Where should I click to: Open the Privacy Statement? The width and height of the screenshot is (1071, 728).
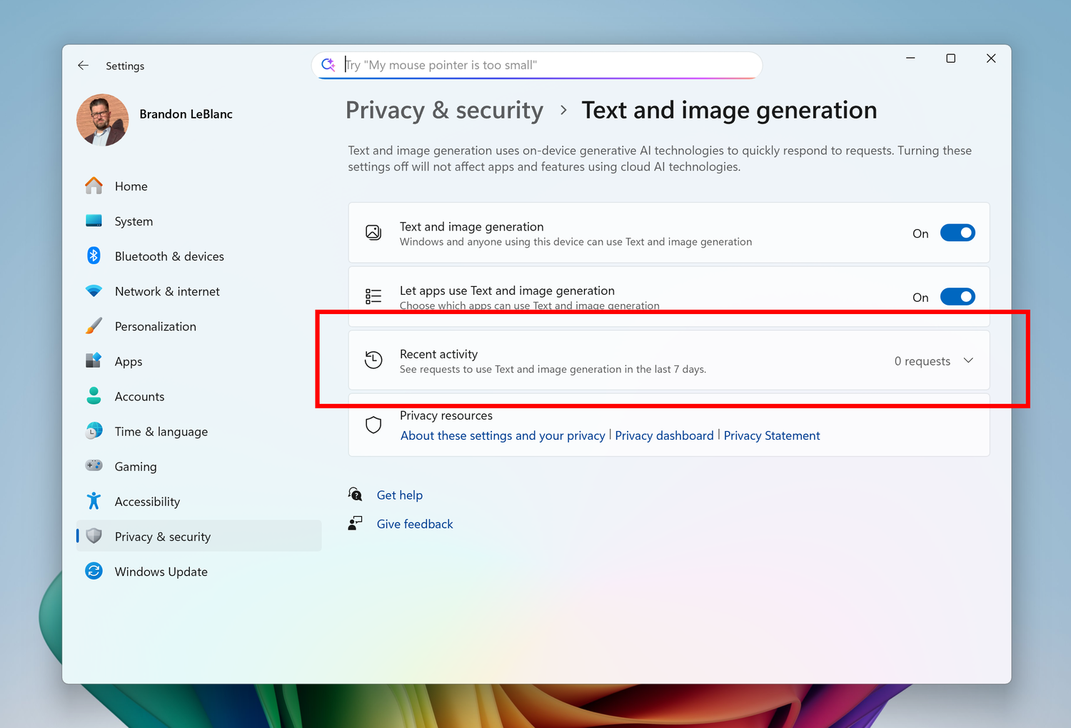pos(772,435)
